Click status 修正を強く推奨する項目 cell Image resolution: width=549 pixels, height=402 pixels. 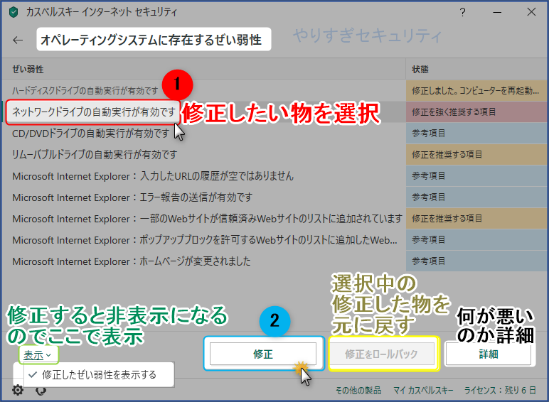click(476, 112)
